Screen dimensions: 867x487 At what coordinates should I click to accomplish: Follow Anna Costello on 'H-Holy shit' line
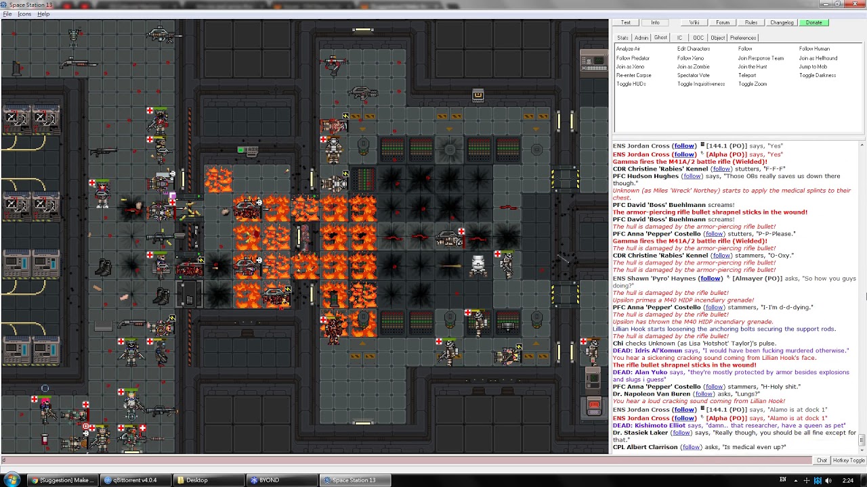[x=714, y=387]
